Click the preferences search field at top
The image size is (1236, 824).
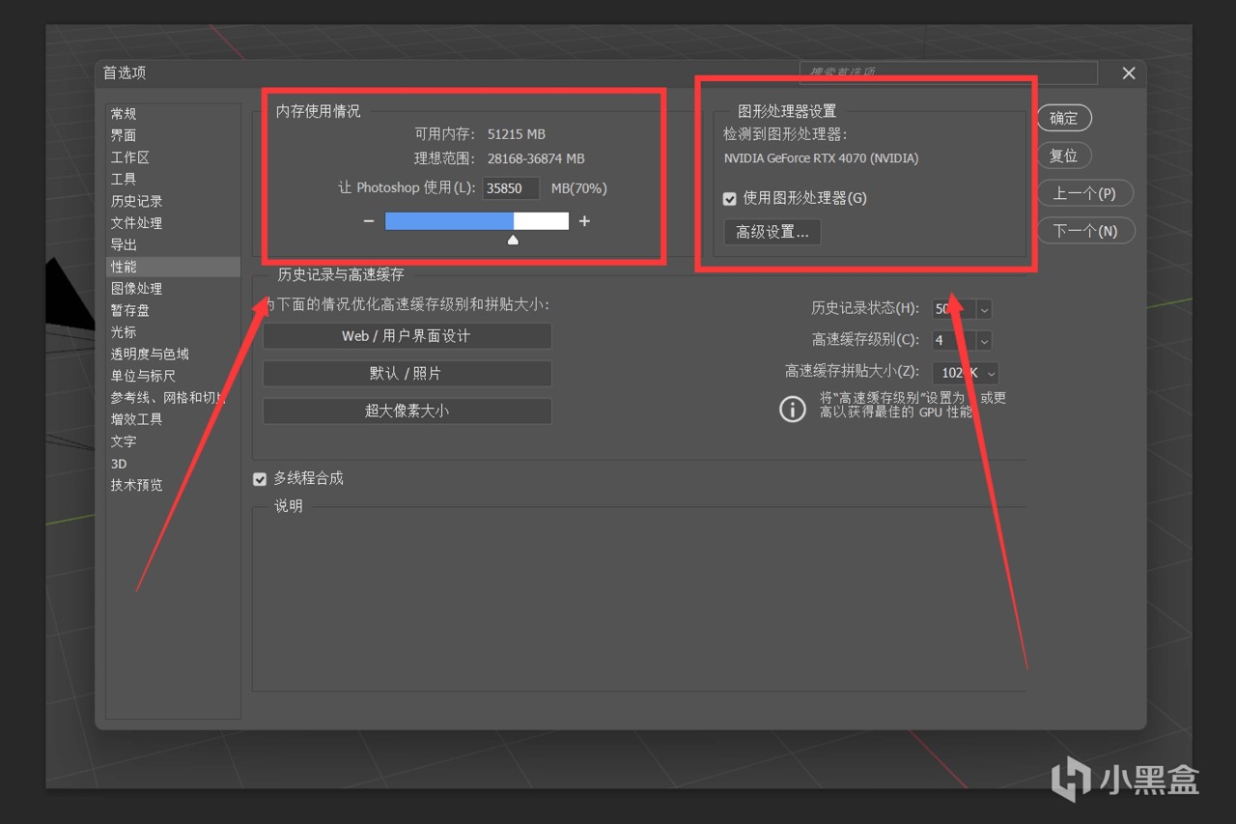click(948, 72)
